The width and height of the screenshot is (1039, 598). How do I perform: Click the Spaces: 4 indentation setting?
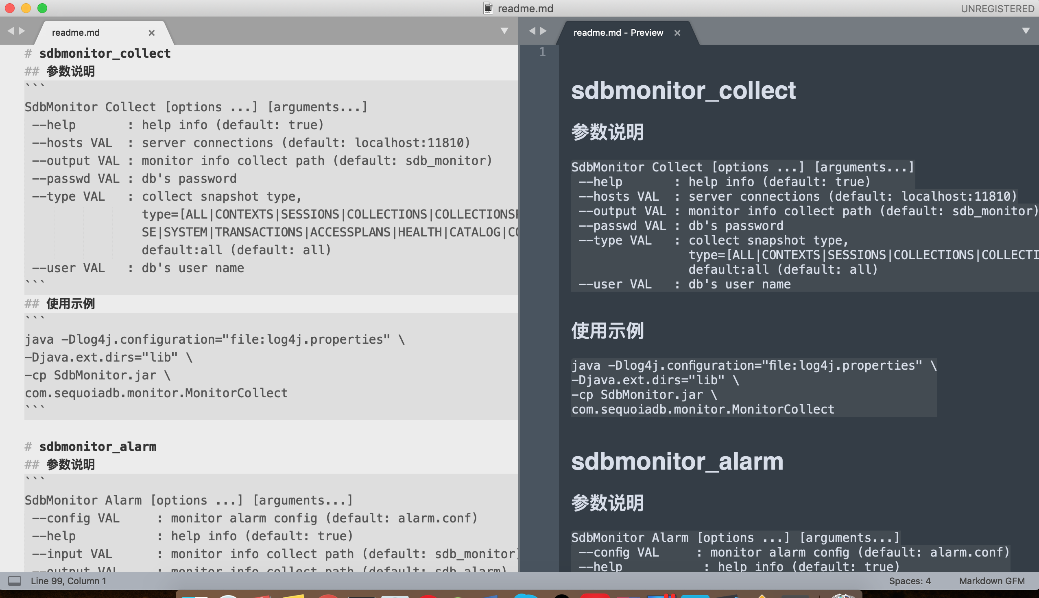click(x=910, y=581)
